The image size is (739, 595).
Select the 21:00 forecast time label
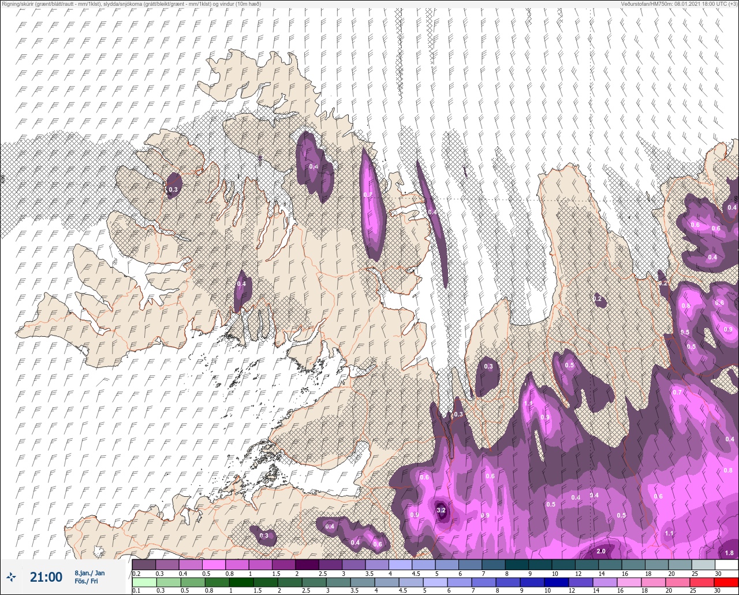click(46, 577)
